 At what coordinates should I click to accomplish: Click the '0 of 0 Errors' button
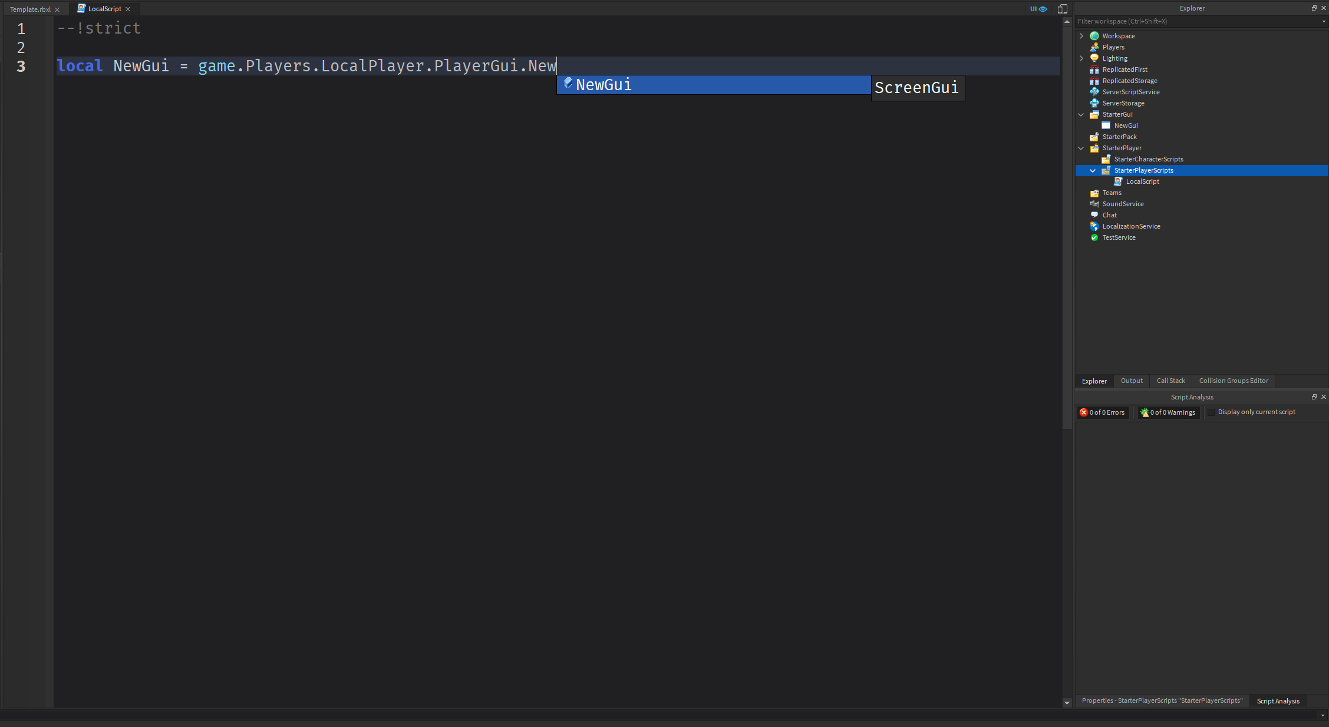point(1103,412)
